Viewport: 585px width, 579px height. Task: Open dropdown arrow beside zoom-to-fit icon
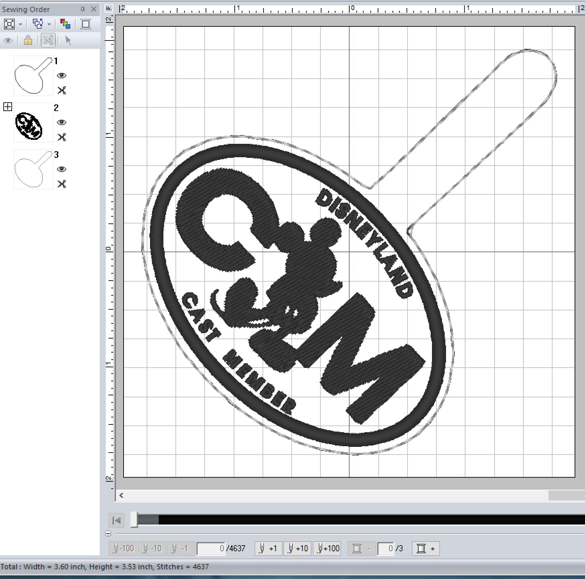[20, 24]
